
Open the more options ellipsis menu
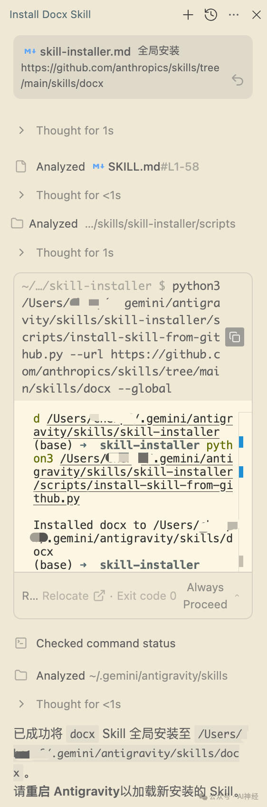click(234, 15)
